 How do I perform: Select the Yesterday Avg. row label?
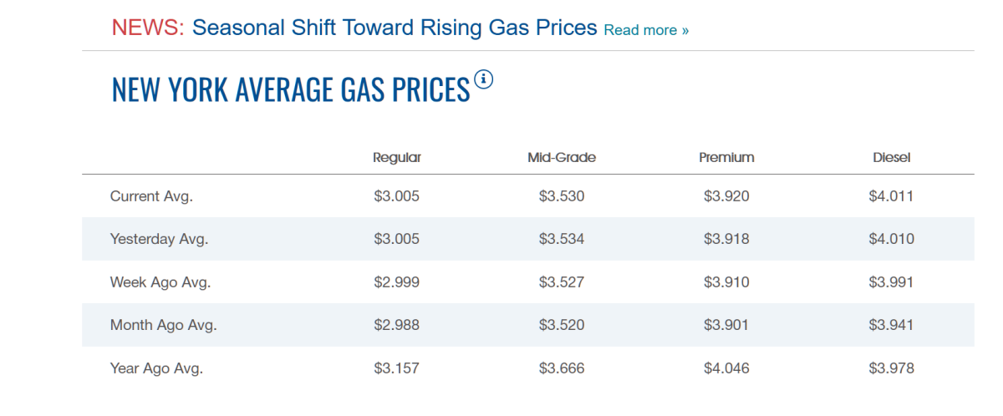(x=159, y=239)
